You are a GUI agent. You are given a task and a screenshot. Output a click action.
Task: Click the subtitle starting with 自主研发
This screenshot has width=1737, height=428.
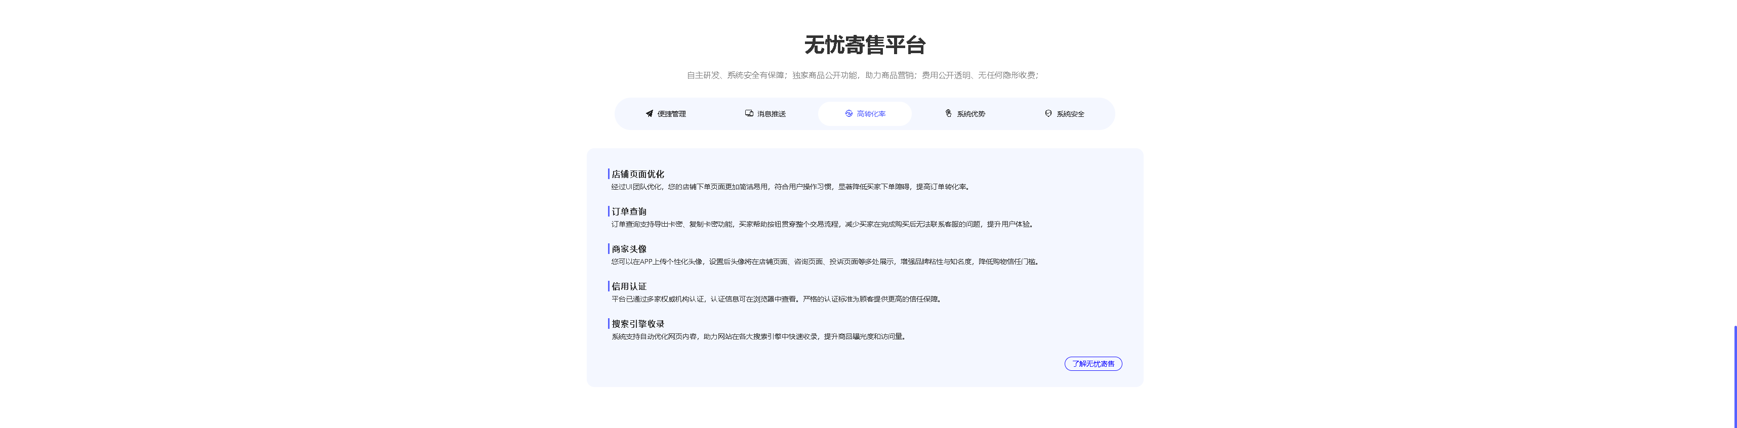[x=863, y=75]
